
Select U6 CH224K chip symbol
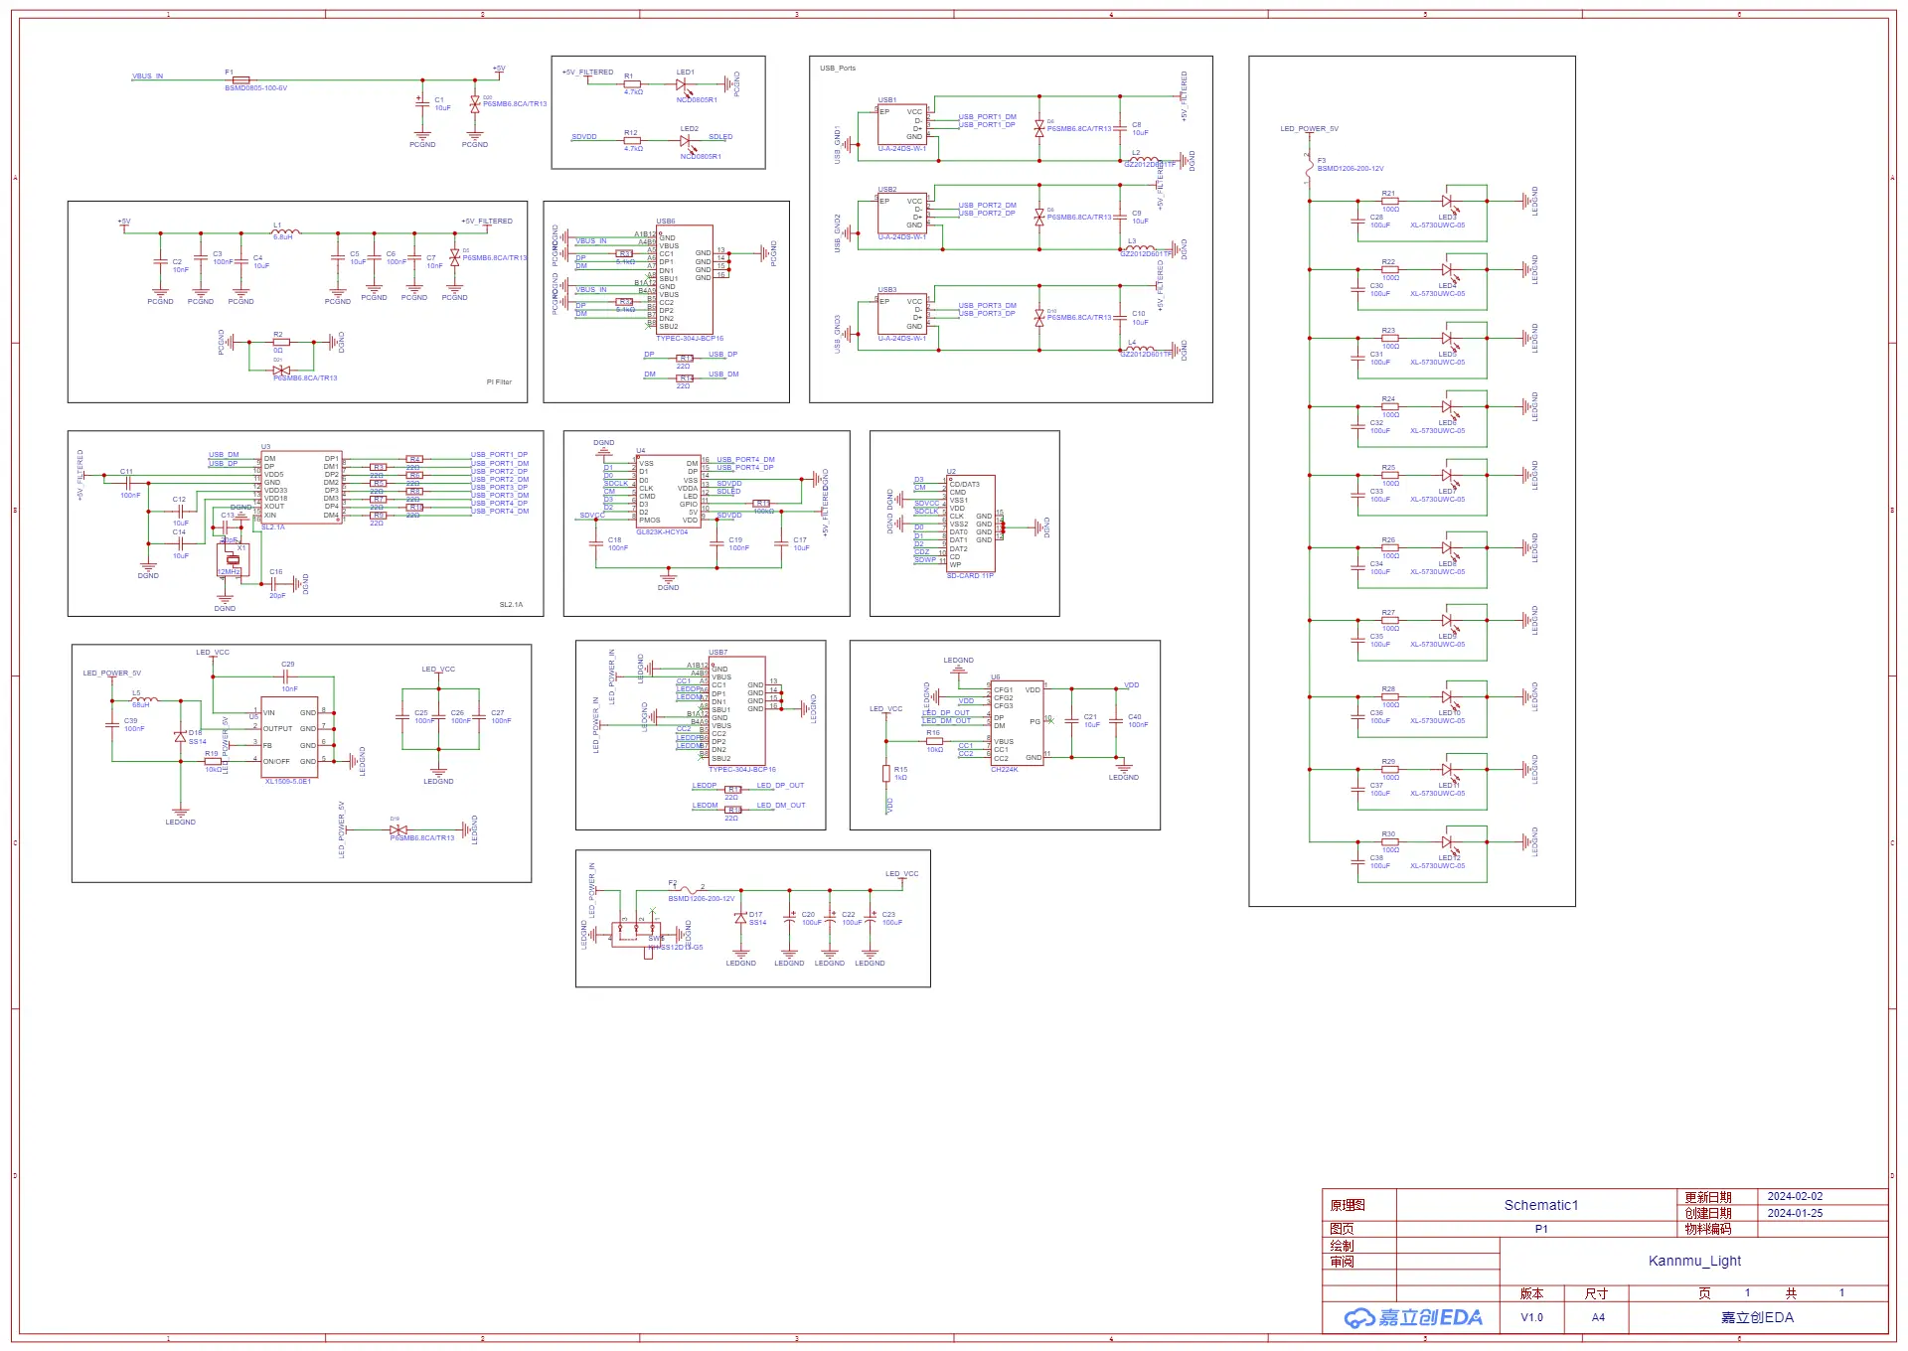pos(1018,723)
